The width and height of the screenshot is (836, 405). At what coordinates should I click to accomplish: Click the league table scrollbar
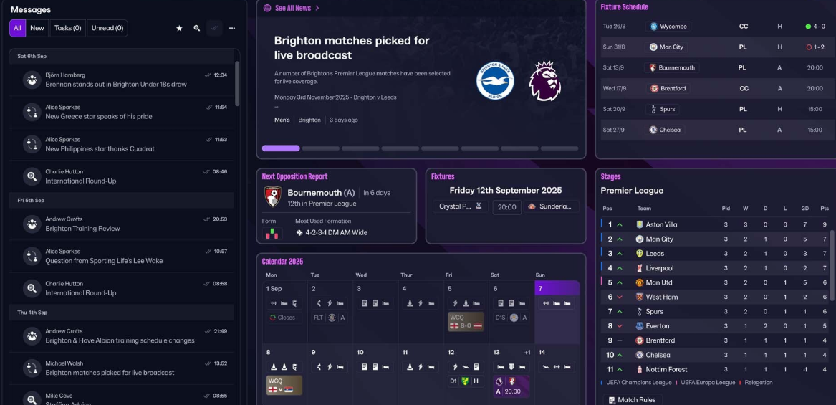click(833, 265)
